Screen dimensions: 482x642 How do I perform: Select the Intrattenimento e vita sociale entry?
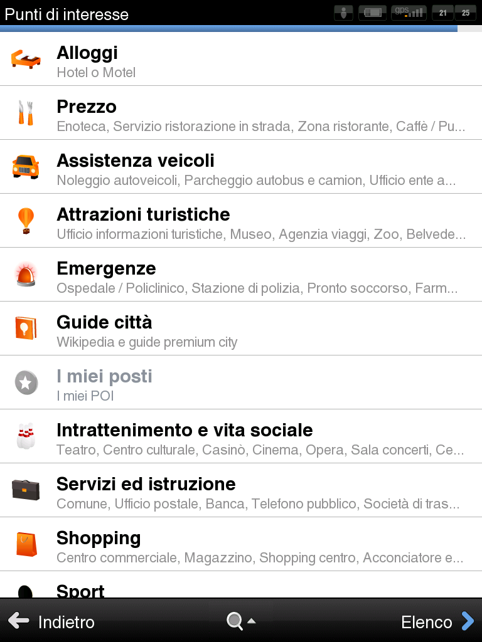tap(241, 436)
